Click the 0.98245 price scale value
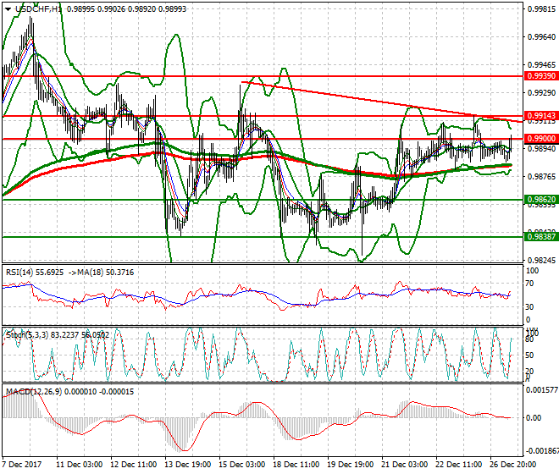This screenshot has width=559, height=474. tap(541, 261)
